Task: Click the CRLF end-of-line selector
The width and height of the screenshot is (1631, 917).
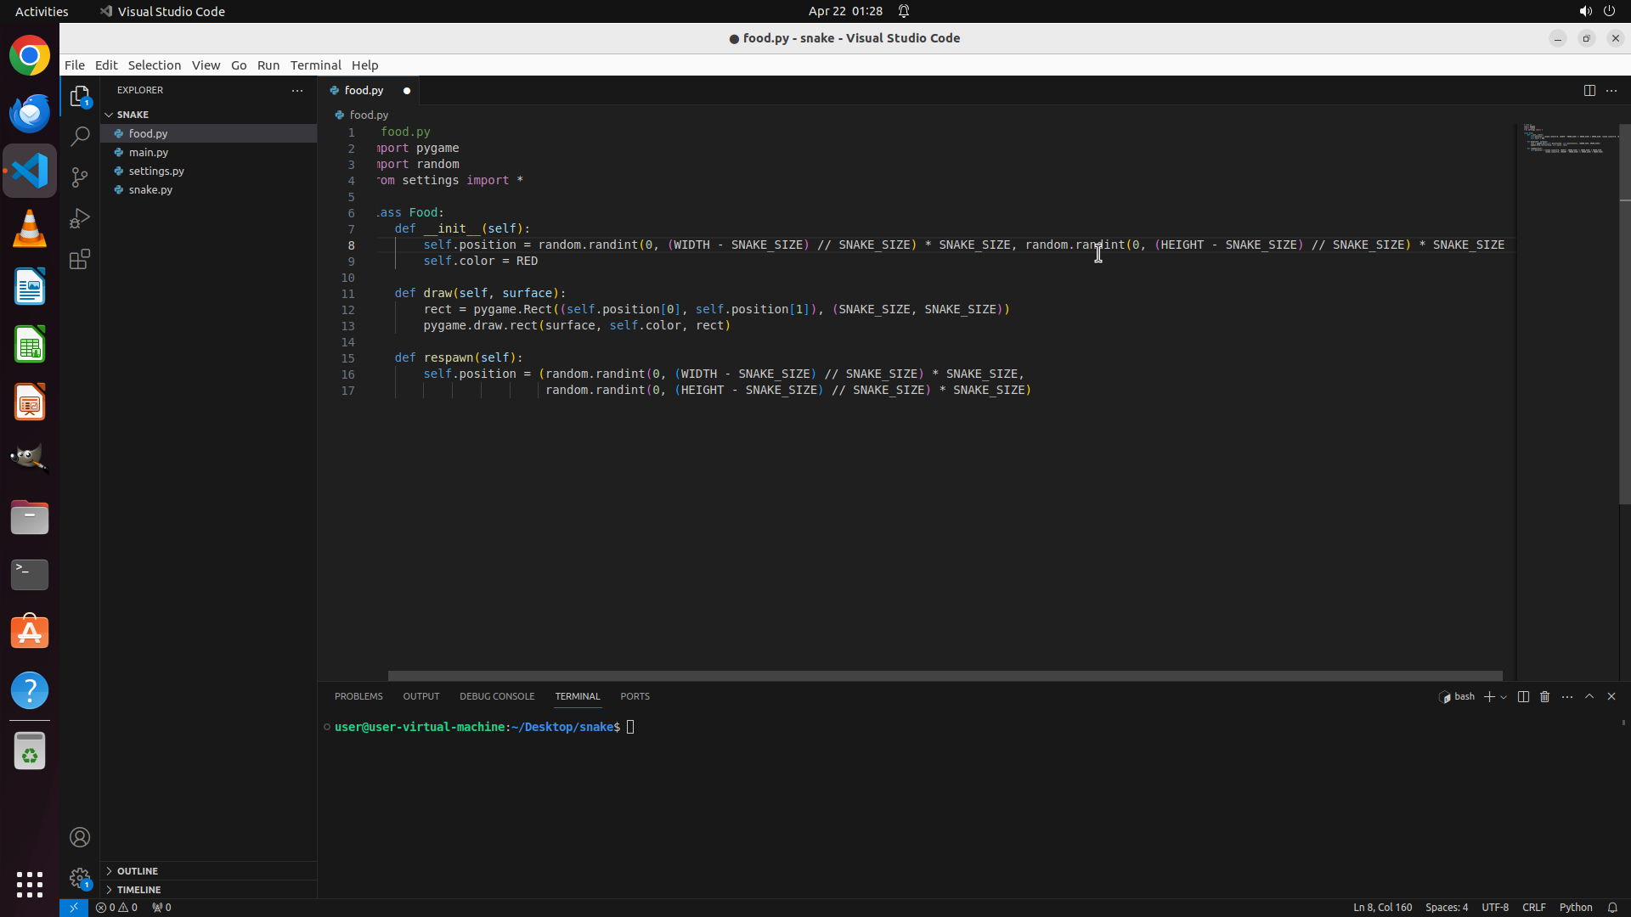Action: 1533,907
